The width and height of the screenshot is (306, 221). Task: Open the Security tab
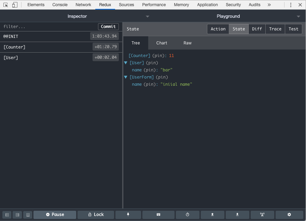pyautogui.click(x=233, y=5)
